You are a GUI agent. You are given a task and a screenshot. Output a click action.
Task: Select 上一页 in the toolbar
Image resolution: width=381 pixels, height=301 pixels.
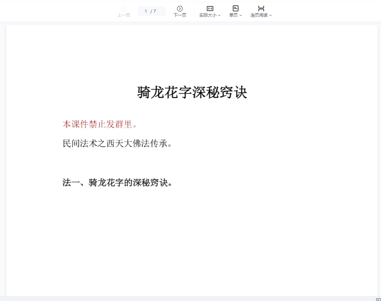(124, 11)
